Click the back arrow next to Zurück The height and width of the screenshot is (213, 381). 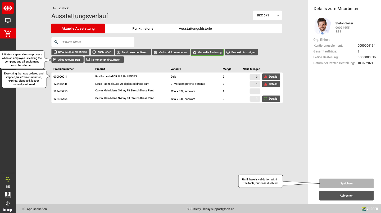pos(55,8)
